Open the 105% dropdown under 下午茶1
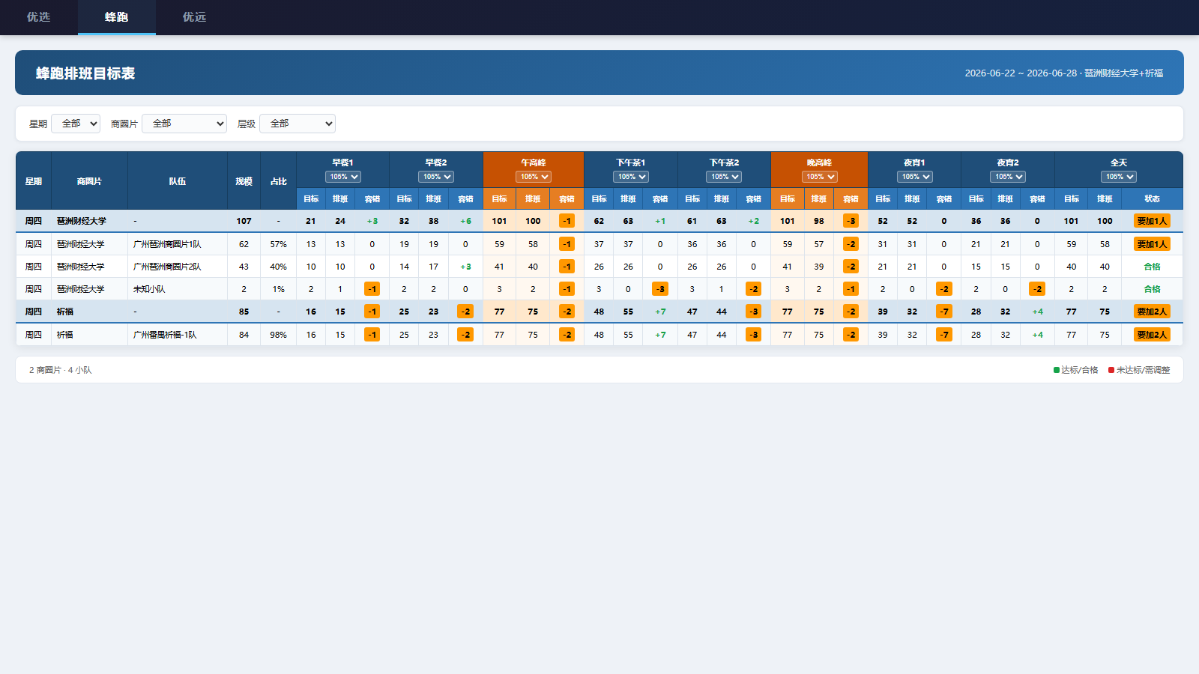This screenshot has width=1199, height=674. point(631,177)
